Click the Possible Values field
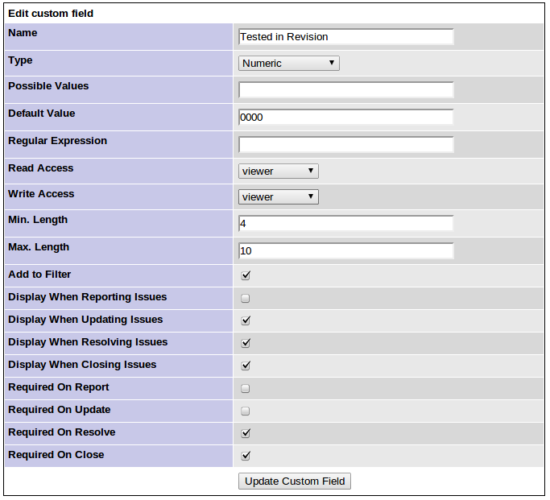 click(x=346, y=90)
